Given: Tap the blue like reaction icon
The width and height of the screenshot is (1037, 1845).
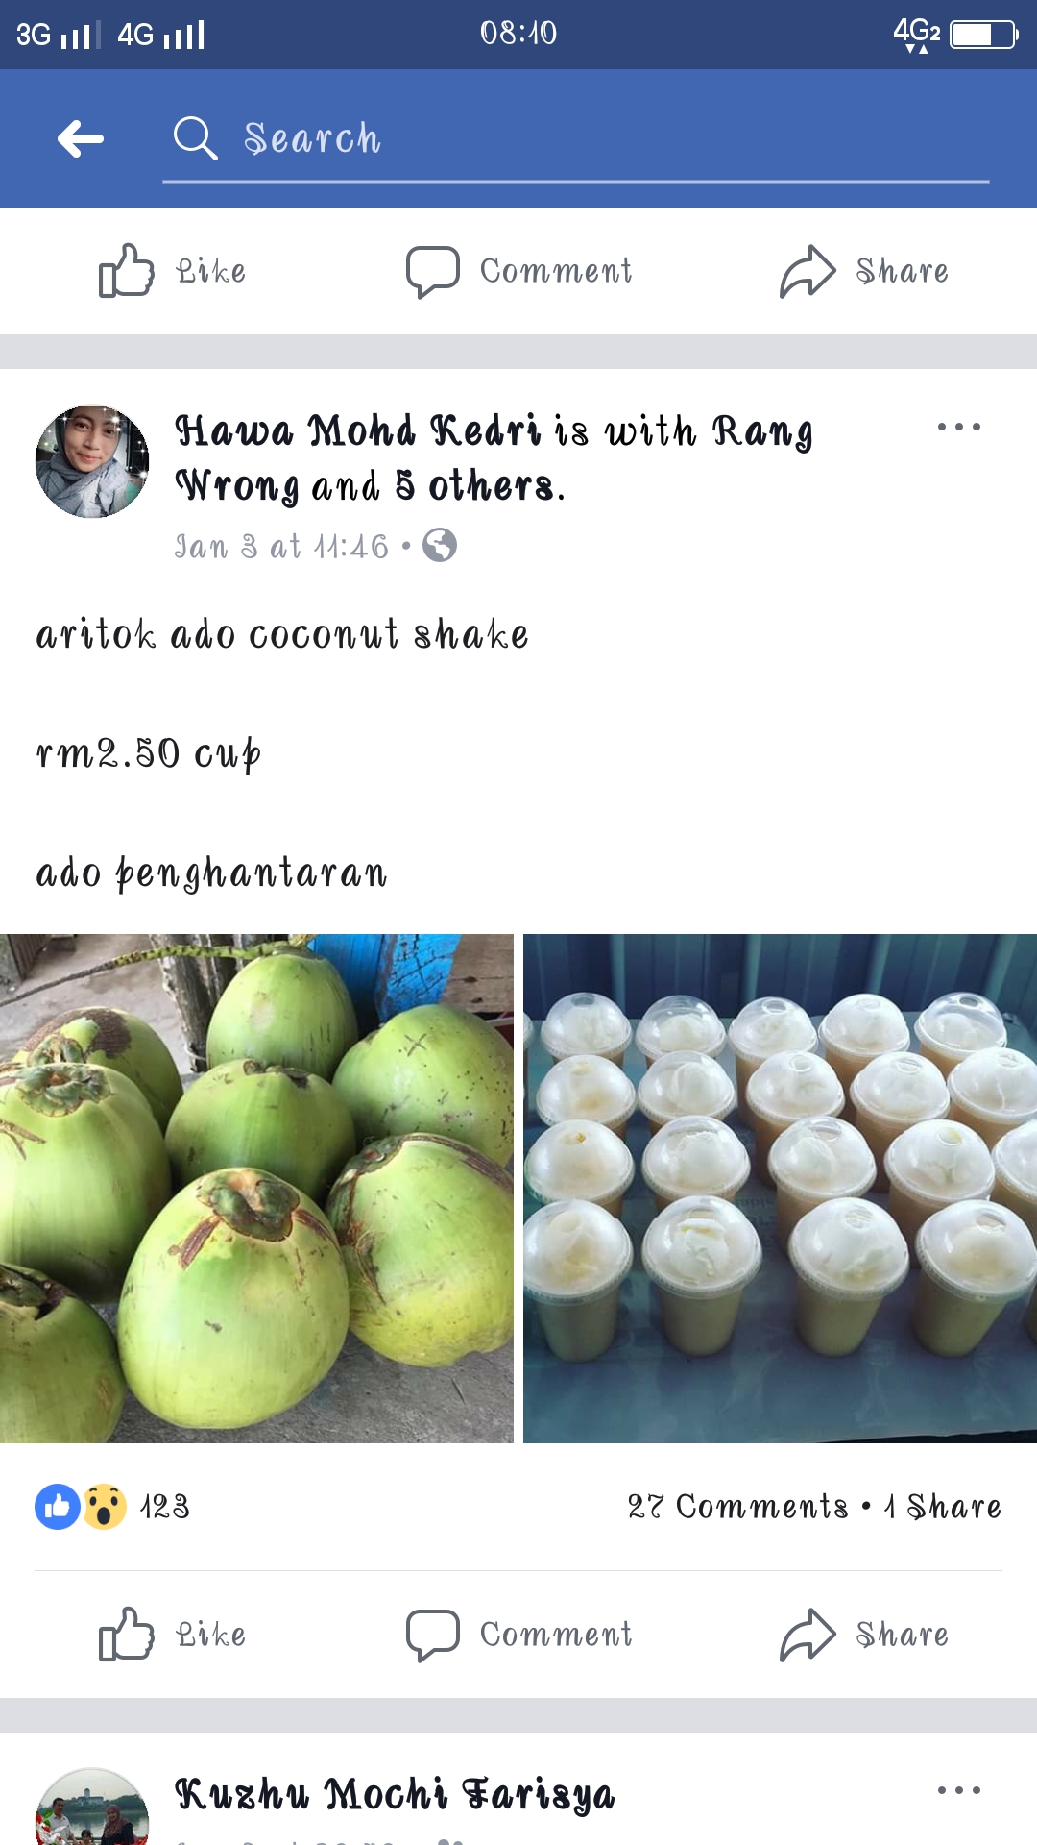Looking at the screenshot, I should [x=58, y=1507].
